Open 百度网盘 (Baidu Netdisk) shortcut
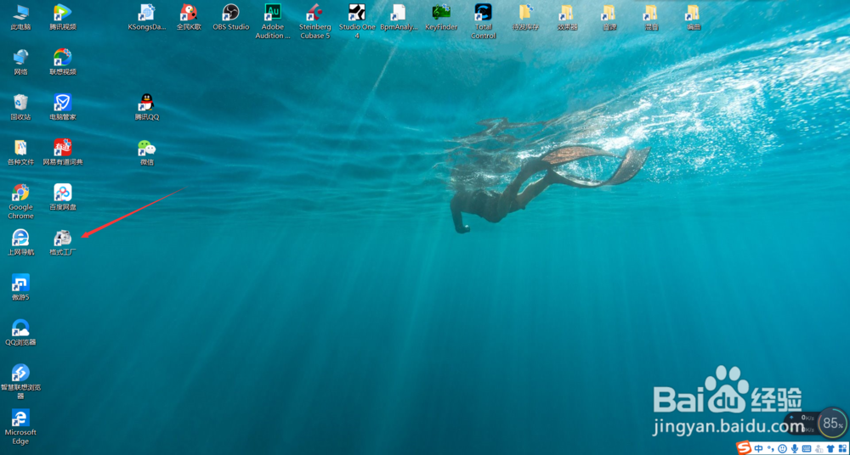 pyautogui.click(x=63, y=197)
